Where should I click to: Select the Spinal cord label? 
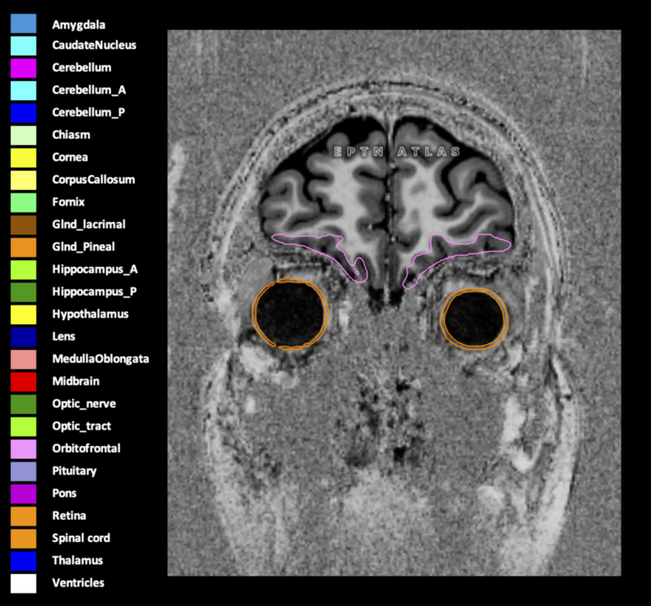click(81, 538)
